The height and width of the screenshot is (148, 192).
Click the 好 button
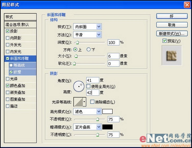pos(172,16)
